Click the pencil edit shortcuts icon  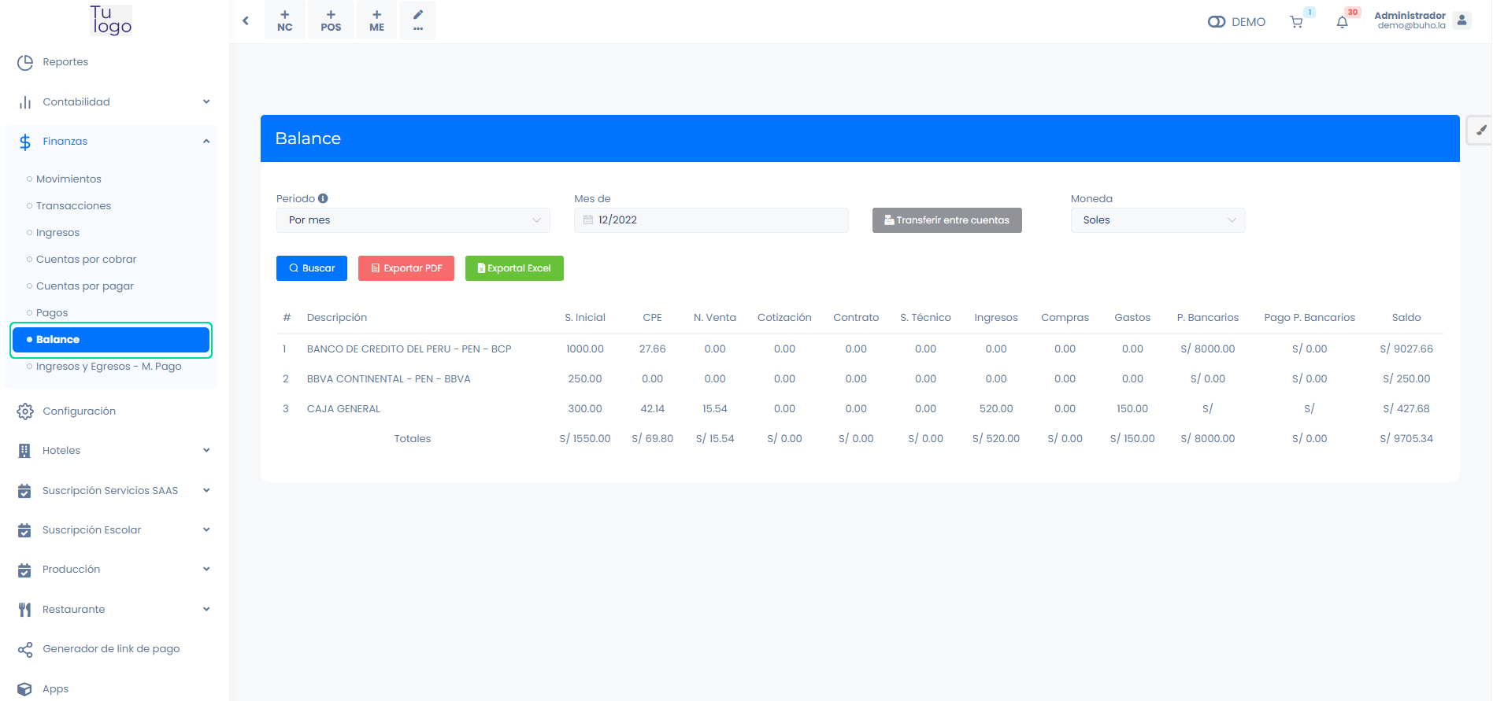pos(417,20)
